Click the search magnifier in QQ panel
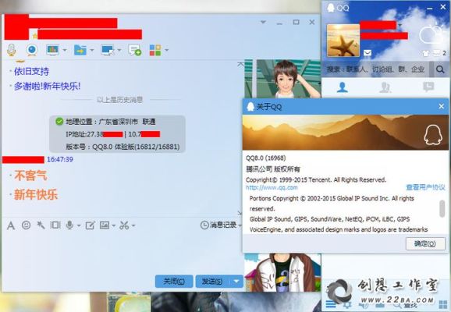 click(x=440, y=69)
